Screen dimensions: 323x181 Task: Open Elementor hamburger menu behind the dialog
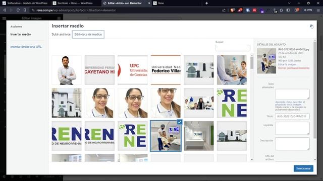(x=4, y=18)
